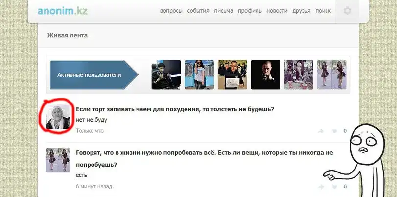Click the share arrow on the cake question
This screenshot has height=197, width=397.
click(x=321, y=131)
